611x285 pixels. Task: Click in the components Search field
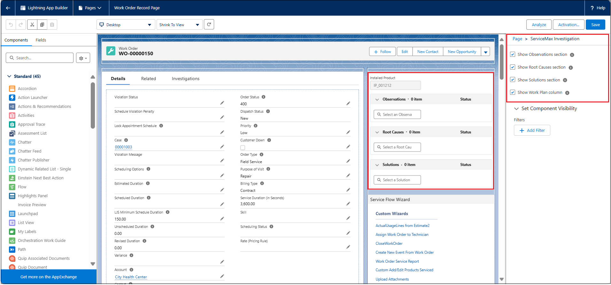pos(40,58)
